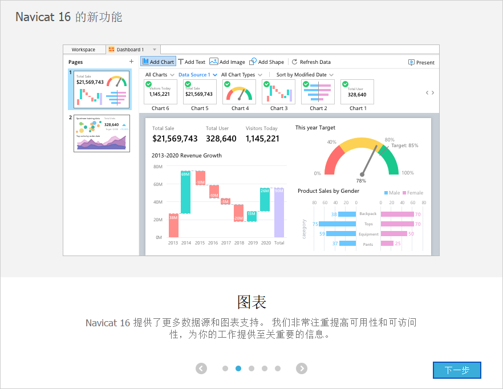The image size is (503, 389).
Task: Select the Chart 2 bar thumbnail
Action: (318, 92)
